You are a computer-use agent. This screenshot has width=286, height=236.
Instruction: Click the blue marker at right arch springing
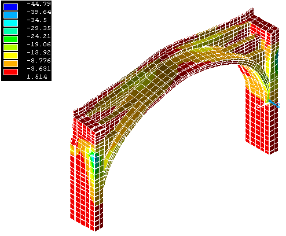coord(274,104)
